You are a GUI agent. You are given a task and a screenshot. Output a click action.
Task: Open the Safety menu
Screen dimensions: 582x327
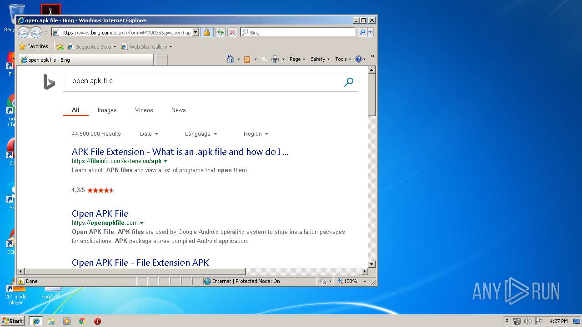pyautogui.click(x=320, y=59)
